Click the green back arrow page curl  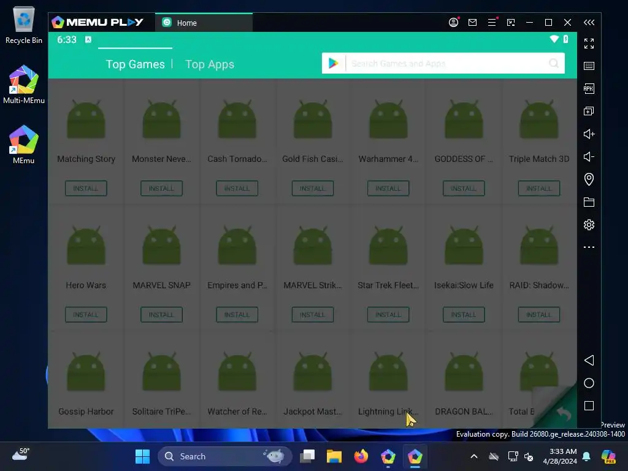(x=564, y=413)
